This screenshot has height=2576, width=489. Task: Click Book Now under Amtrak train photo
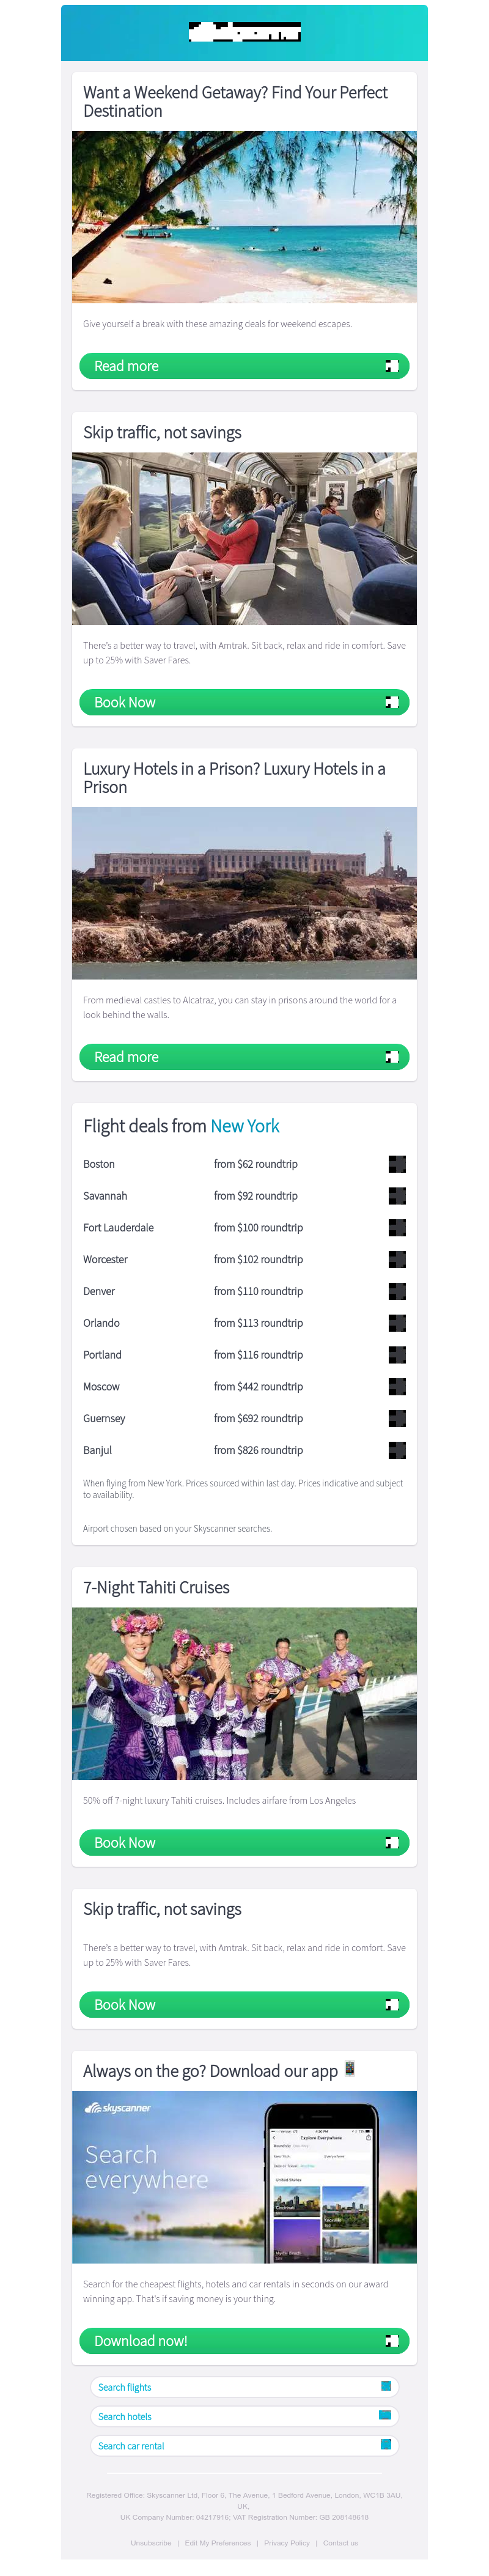point(244,702)
